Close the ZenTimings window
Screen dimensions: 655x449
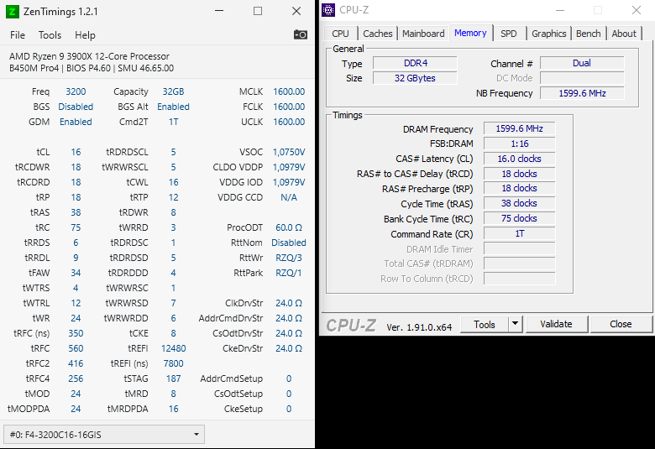tap(296, 11)
